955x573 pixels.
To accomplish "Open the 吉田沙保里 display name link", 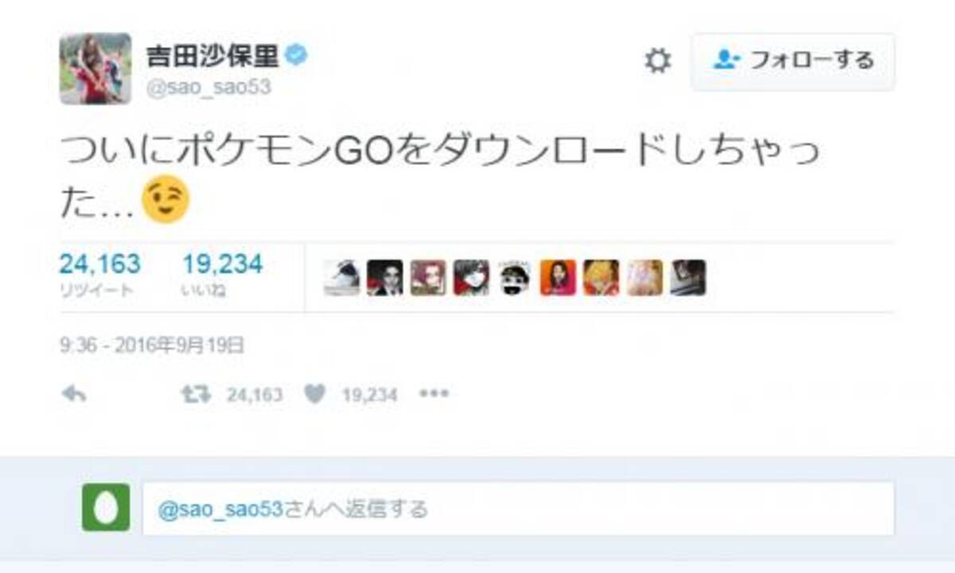I will click(212, 57).
